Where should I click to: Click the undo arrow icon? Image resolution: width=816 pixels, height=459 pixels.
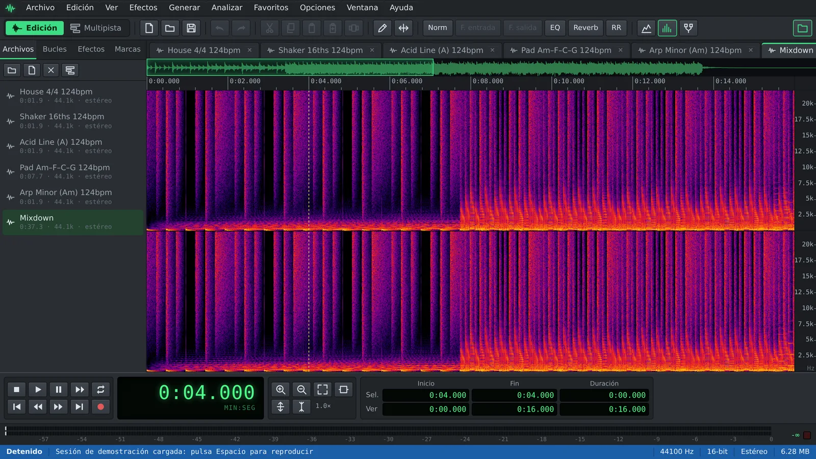click(219, 28)
